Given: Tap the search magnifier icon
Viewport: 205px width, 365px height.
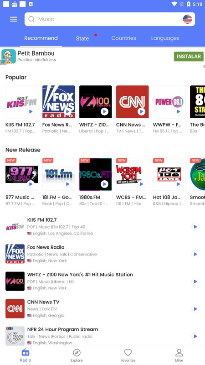Looking at the screenshot, I should tap(31, 19).
